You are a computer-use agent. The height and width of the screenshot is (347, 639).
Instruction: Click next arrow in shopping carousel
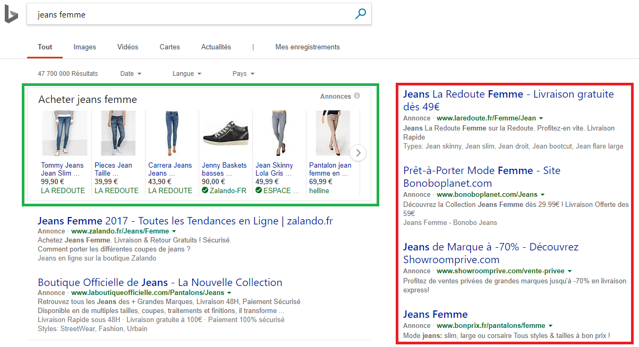359,153
